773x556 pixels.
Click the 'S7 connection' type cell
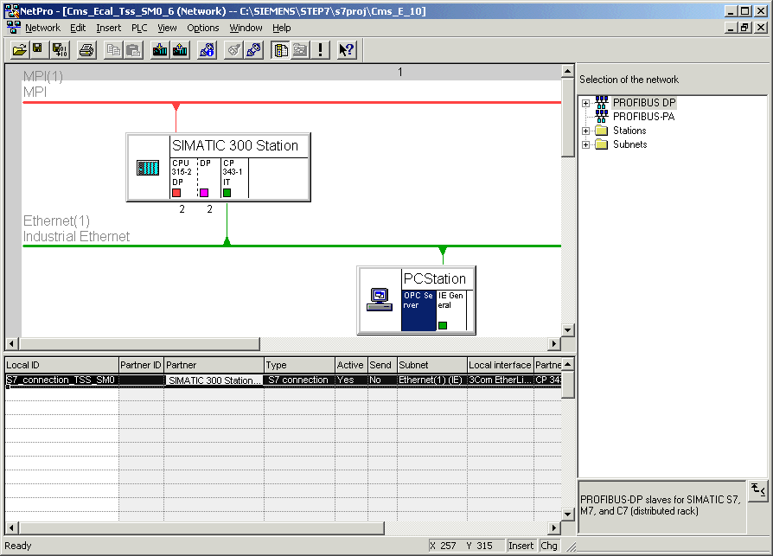pyautogui.click(x=299, y=380)
